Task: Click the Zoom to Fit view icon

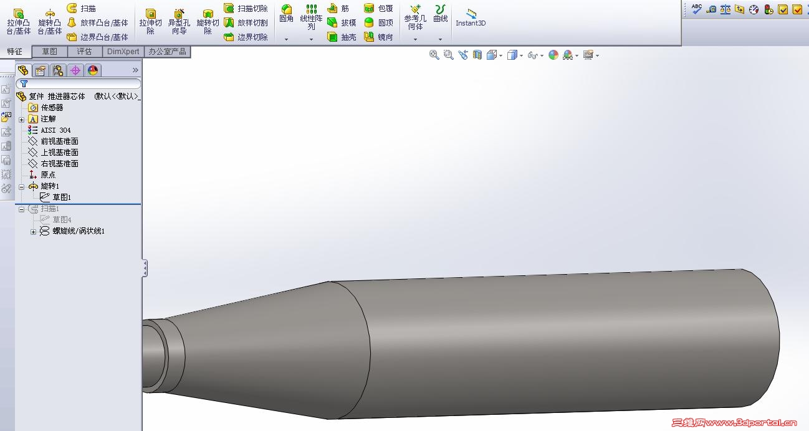Action: click(x=434, y=55)
